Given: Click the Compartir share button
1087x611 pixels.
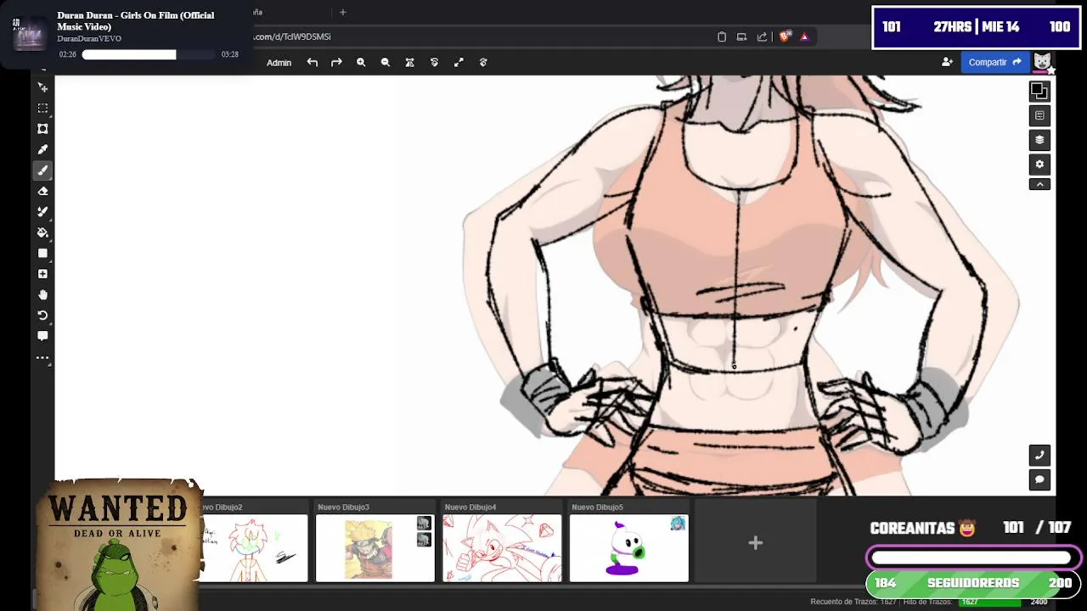Looking at the screenshot, I should pyautogui.click(x=994, y=62).
